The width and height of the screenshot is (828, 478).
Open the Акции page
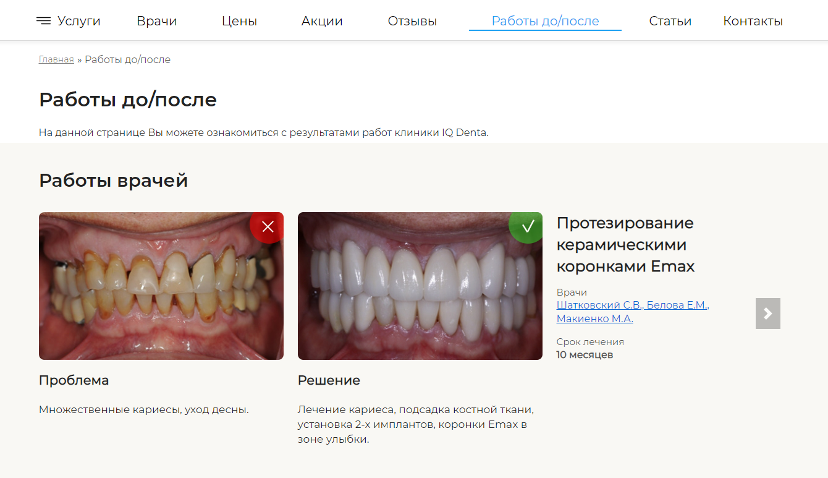[321, 20]
